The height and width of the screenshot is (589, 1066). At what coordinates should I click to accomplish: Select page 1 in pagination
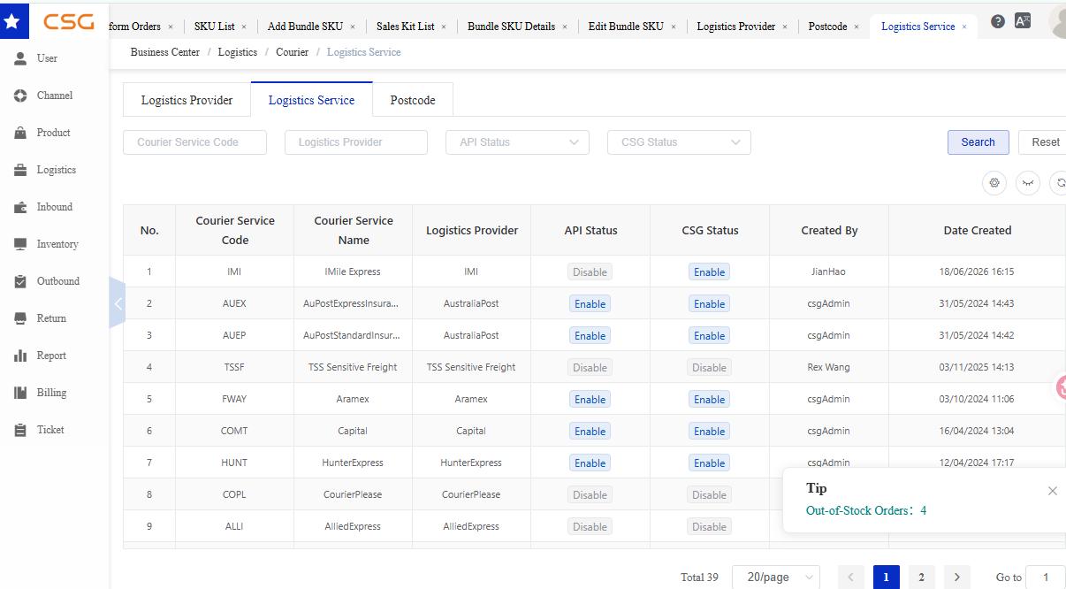pyautogui.click(x=886, y=578)
